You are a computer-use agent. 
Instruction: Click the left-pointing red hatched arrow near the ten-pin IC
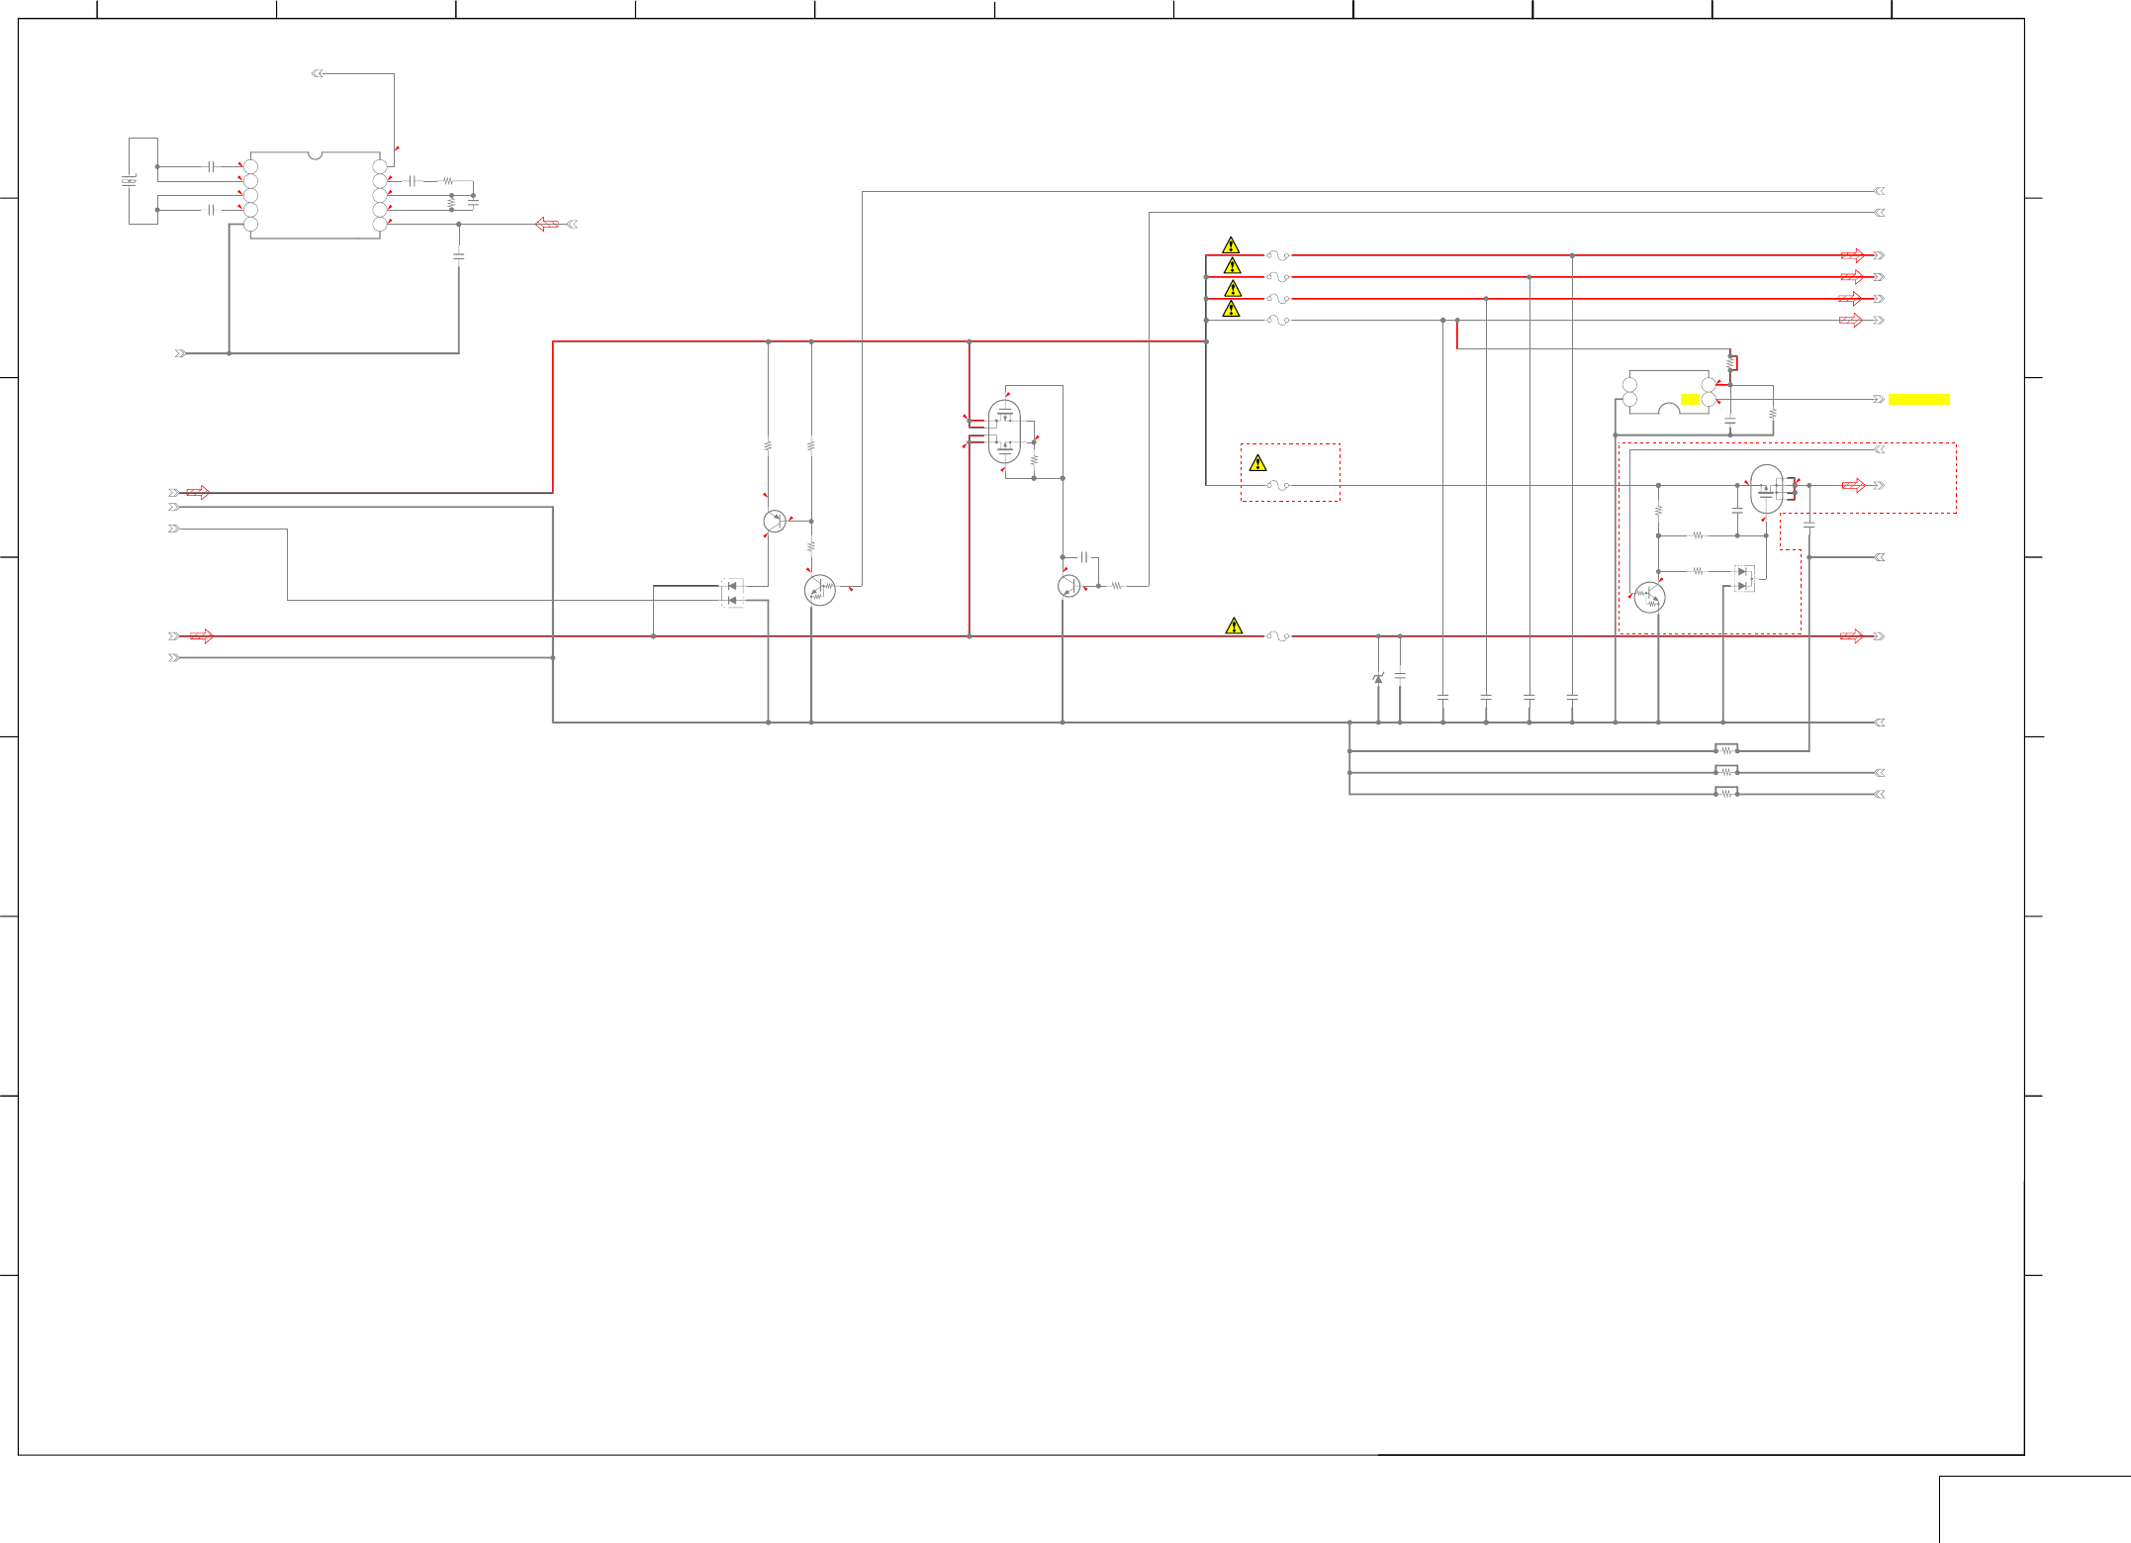tap(547, 225)
